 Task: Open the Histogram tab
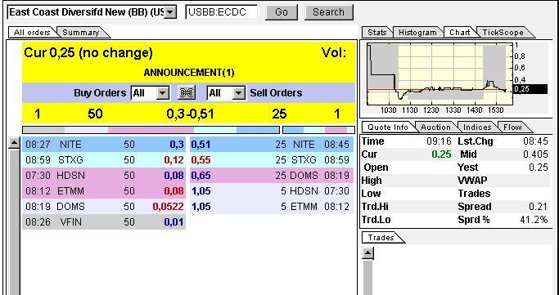coord(417,33)
